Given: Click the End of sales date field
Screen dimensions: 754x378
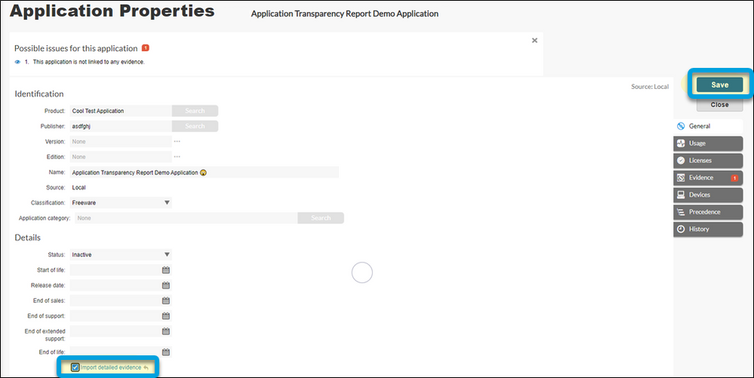Looking at the screenshot, I should (x=115, y=300).
